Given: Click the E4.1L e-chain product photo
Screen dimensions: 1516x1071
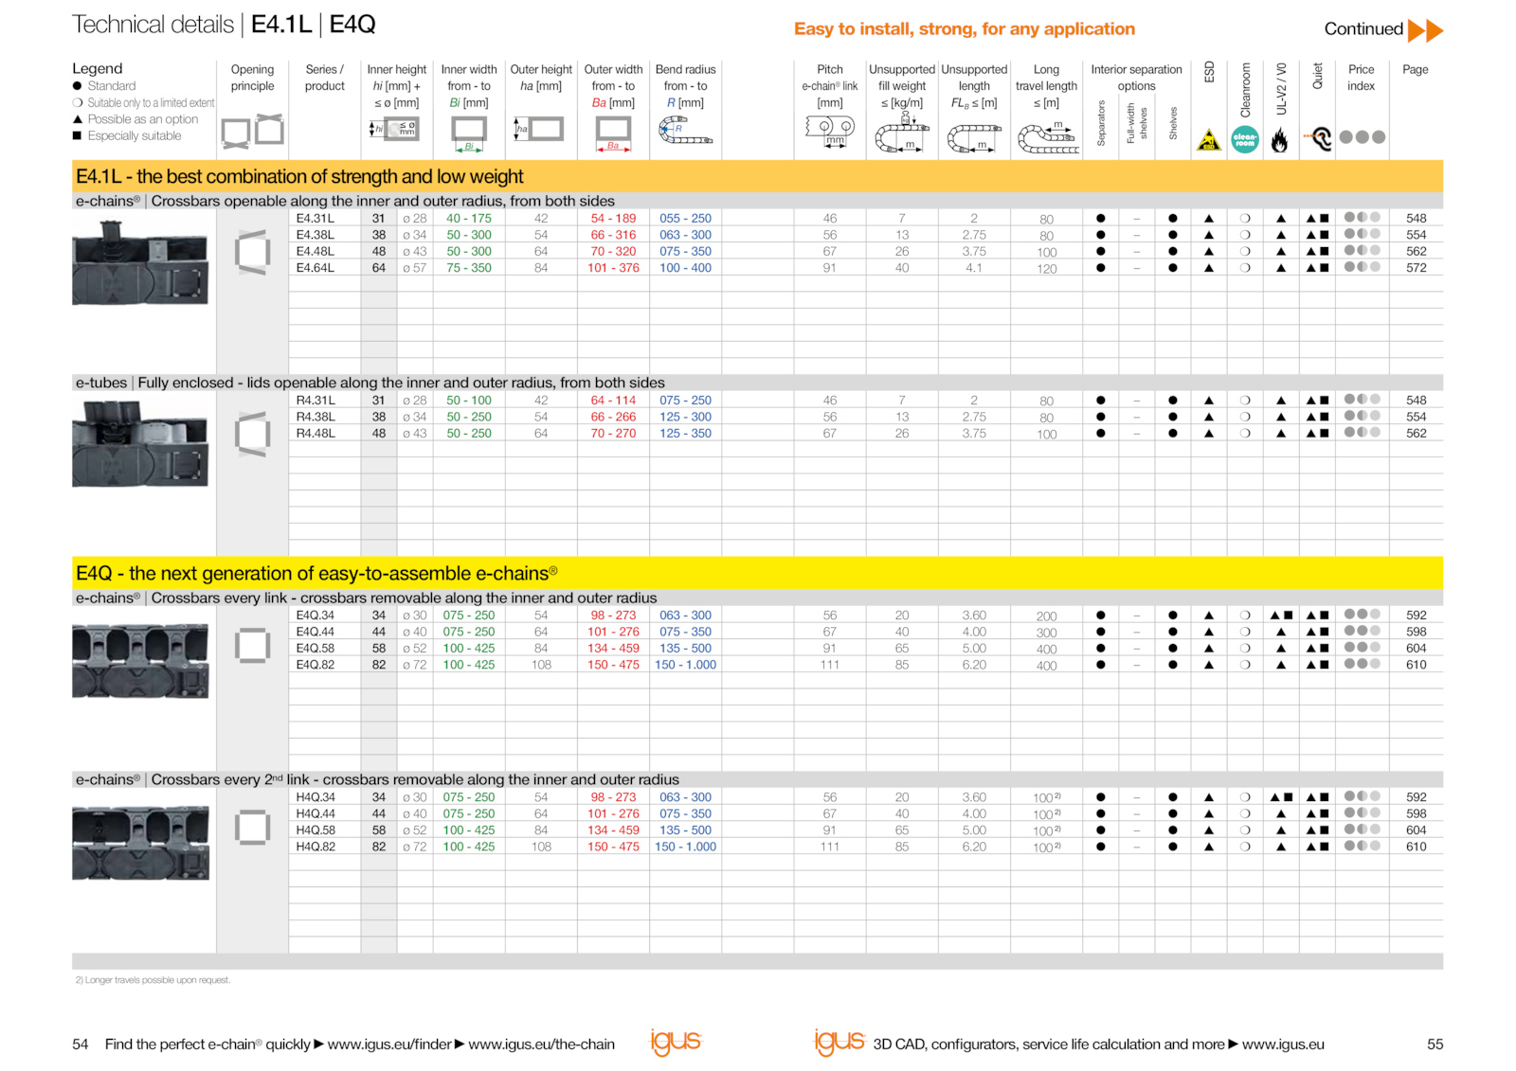Looking at the screenshot, I should [140, 262].
